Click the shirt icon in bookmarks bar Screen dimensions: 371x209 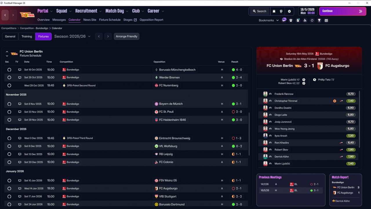(x=291, y=20)
